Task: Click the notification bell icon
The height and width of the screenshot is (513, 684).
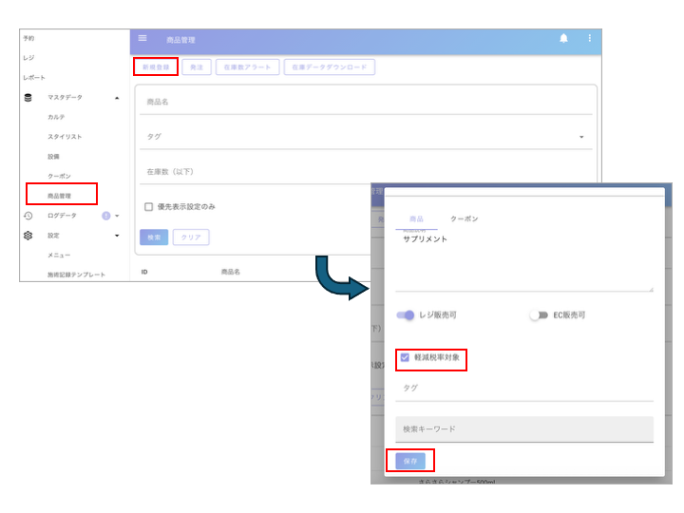Action: (563, 38)
